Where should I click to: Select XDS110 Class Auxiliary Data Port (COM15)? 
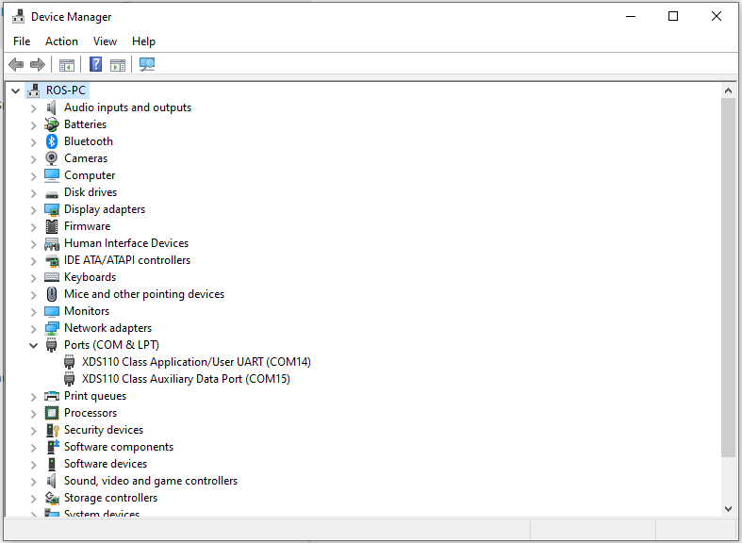(186, 379)
